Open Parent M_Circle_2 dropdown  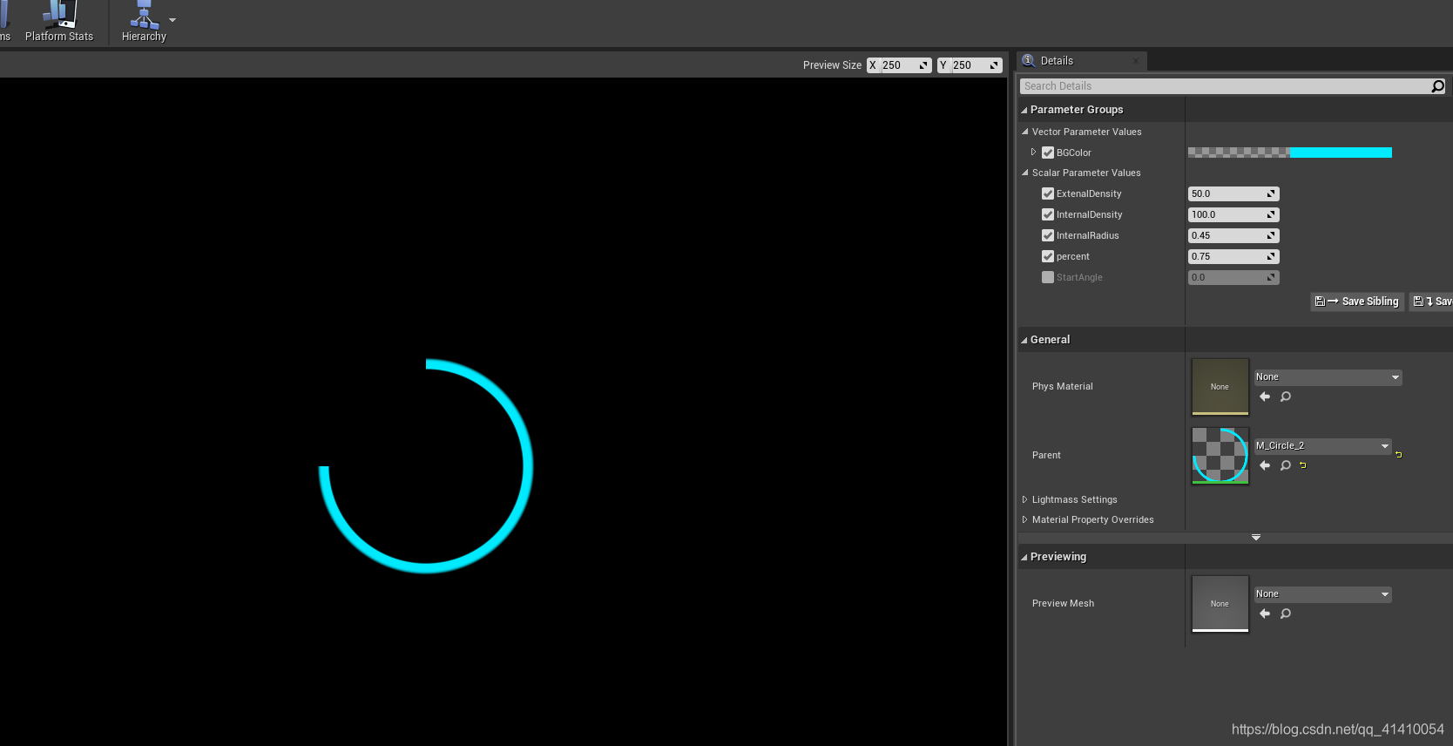point(1322,446)
